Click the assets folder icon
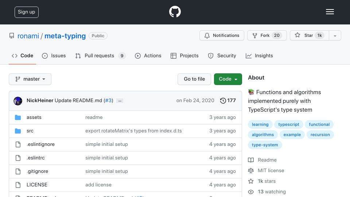Screen dimensions: 350x197 pyautogui.click(x=18, y=117)
